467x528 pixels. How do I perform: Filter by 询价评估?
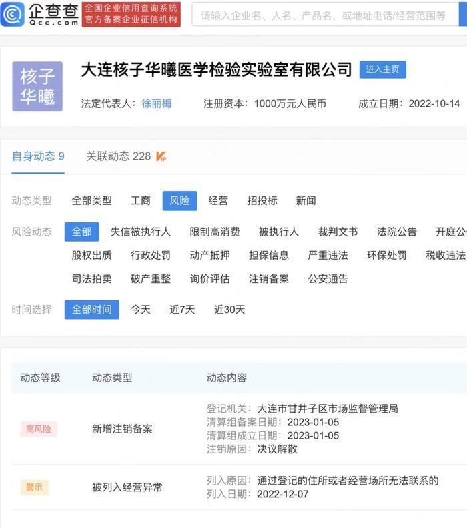click(209, 279)
